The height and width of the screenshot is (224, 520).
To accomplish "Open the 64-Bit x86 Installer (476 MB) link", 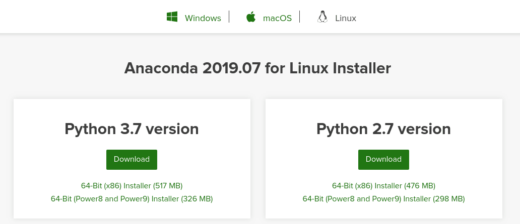I will click(x=383, y=186).
